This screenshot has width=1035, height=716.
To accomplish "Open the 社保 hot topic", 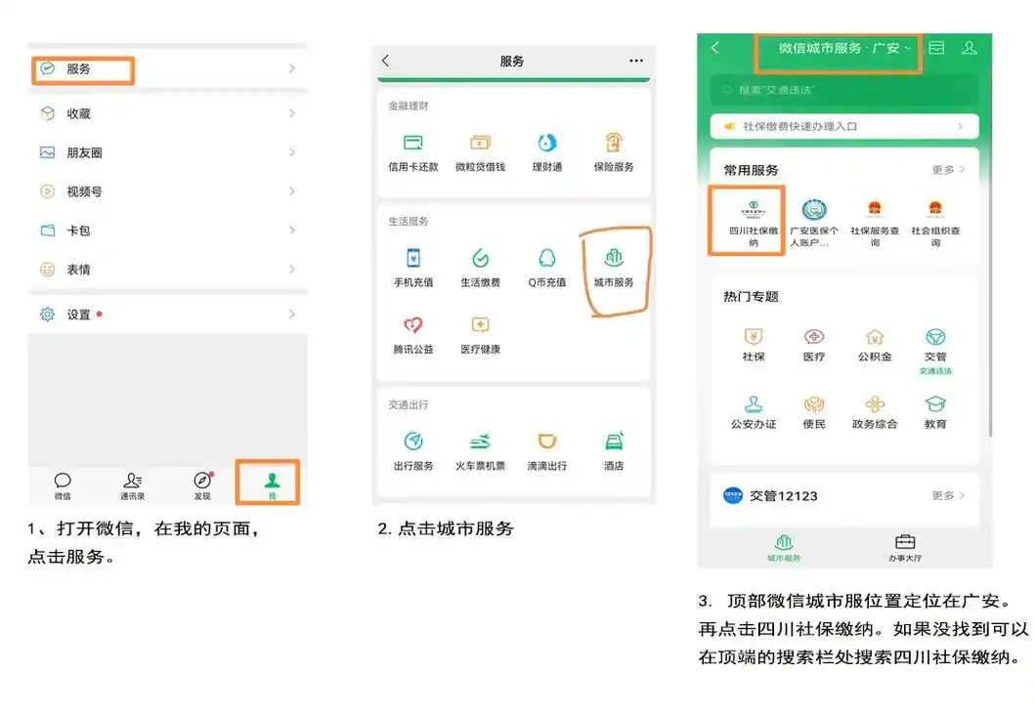I will coord(754,345).
